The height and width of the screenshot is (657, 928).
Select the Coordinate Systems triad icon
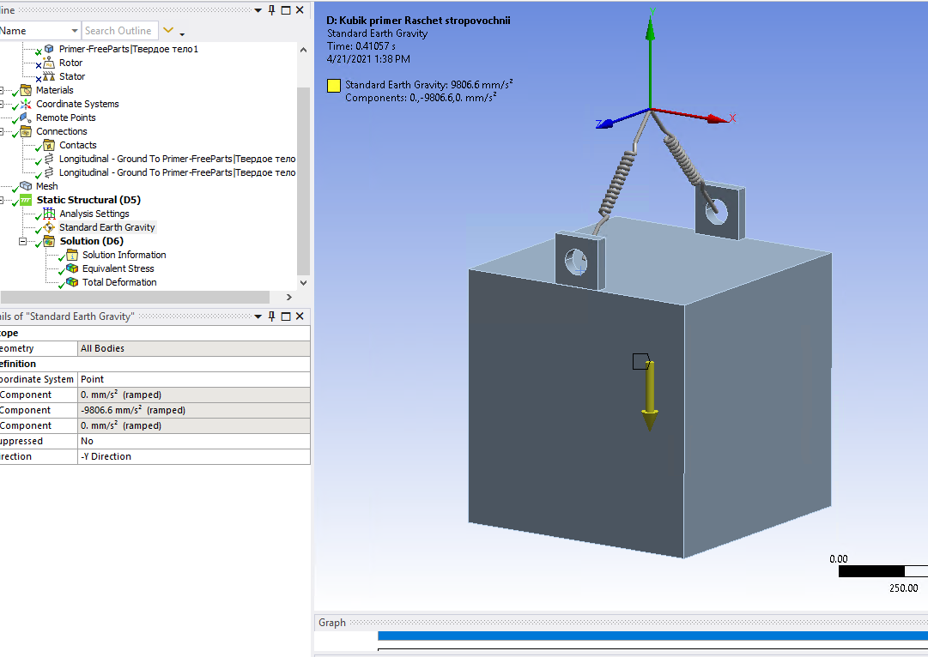(x=26, y=104)
